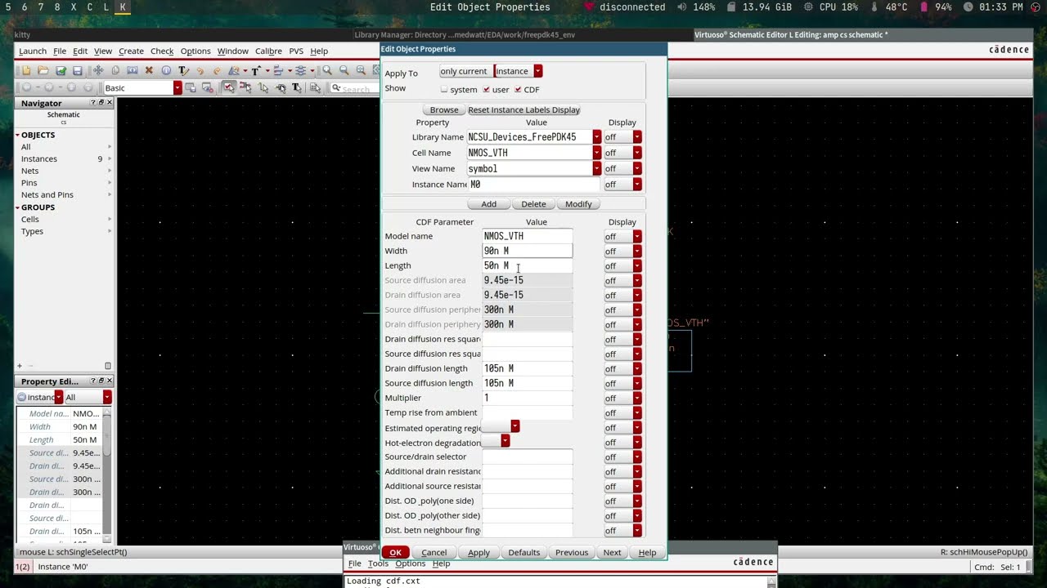Open the View Name dropdown arrow

point(597,168)
